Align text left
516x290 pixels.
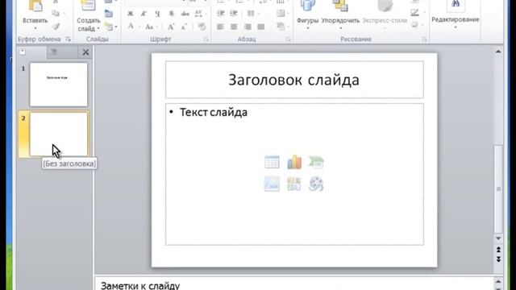(x=220, y=27)
